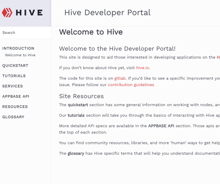The width and height of the screenshot is (220, 184).
Task: Click the bold APPBASE API link
Action: tap(161, 126)
